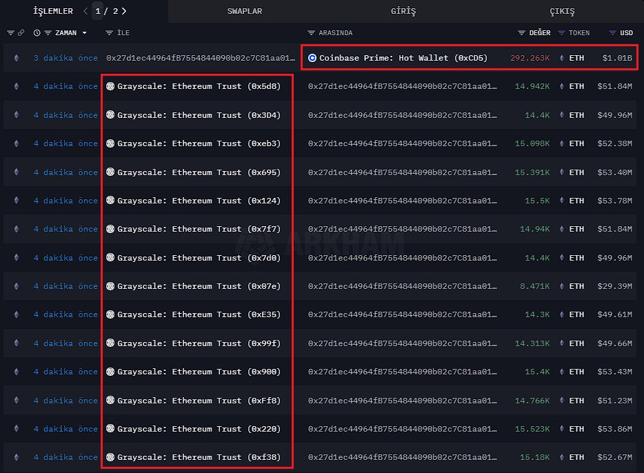644x473 pixels.
Task: Click the filter icon beside Arasında
Action: pos(311,33)
